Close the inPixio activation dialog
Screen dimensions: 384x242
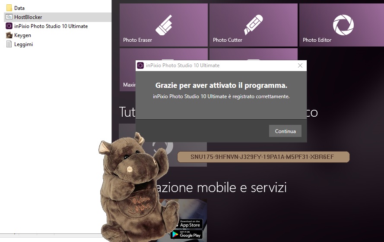coord(300,65)
